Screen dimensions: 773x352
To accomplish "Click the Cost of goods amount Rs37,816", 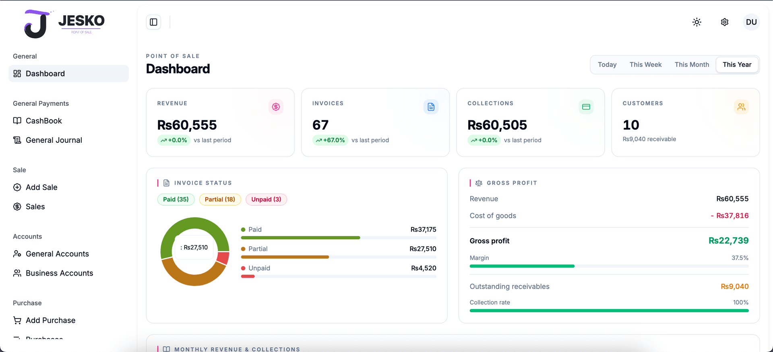I will pyautogui.click(x=730, y=216).
